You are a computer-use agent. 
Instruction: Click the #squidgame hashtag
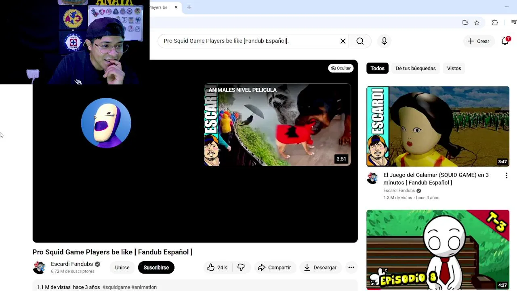[116, 287]
